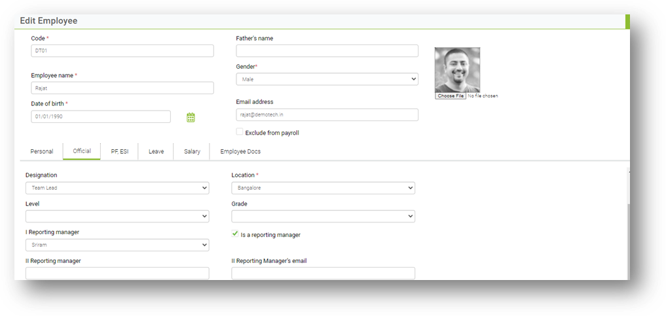
Task: Open the Gender dropdown
Action: pos(327,79)
